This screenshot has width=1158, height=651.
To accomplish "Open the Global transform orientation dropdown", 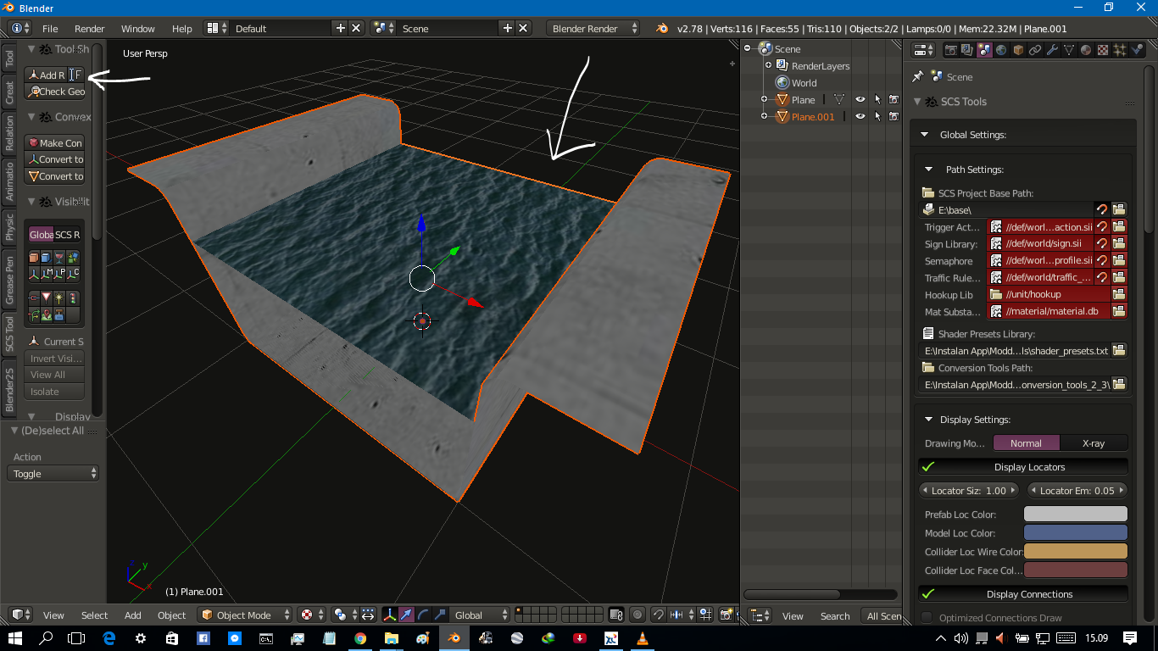I will [x=479, y=615].
